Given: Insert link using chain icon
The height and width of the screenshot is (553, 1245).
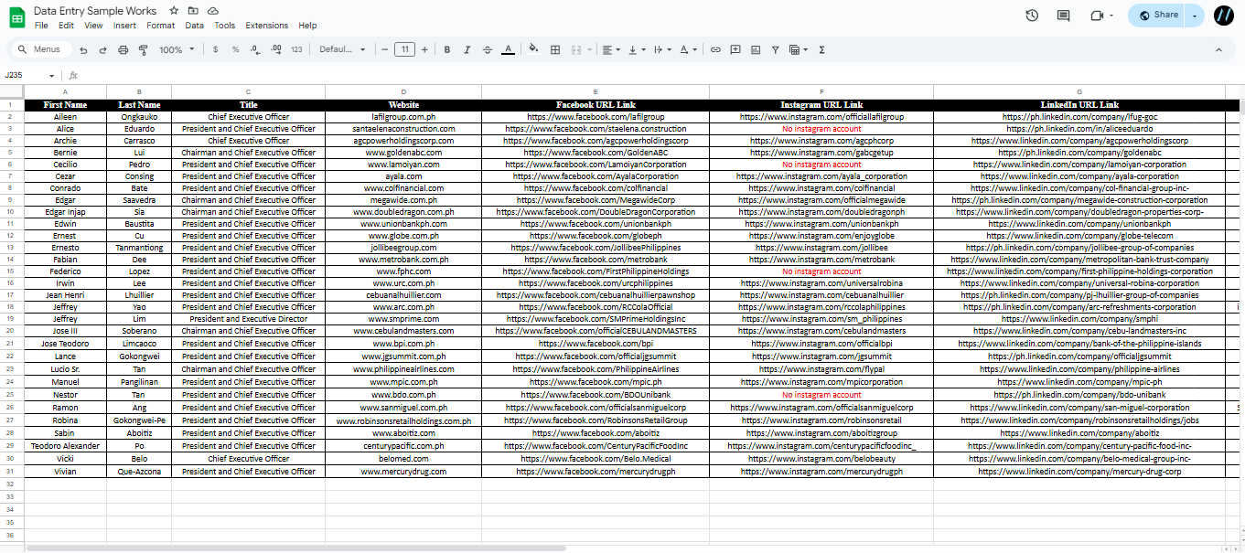Looking at the screenshot, I should click(715, 49).
